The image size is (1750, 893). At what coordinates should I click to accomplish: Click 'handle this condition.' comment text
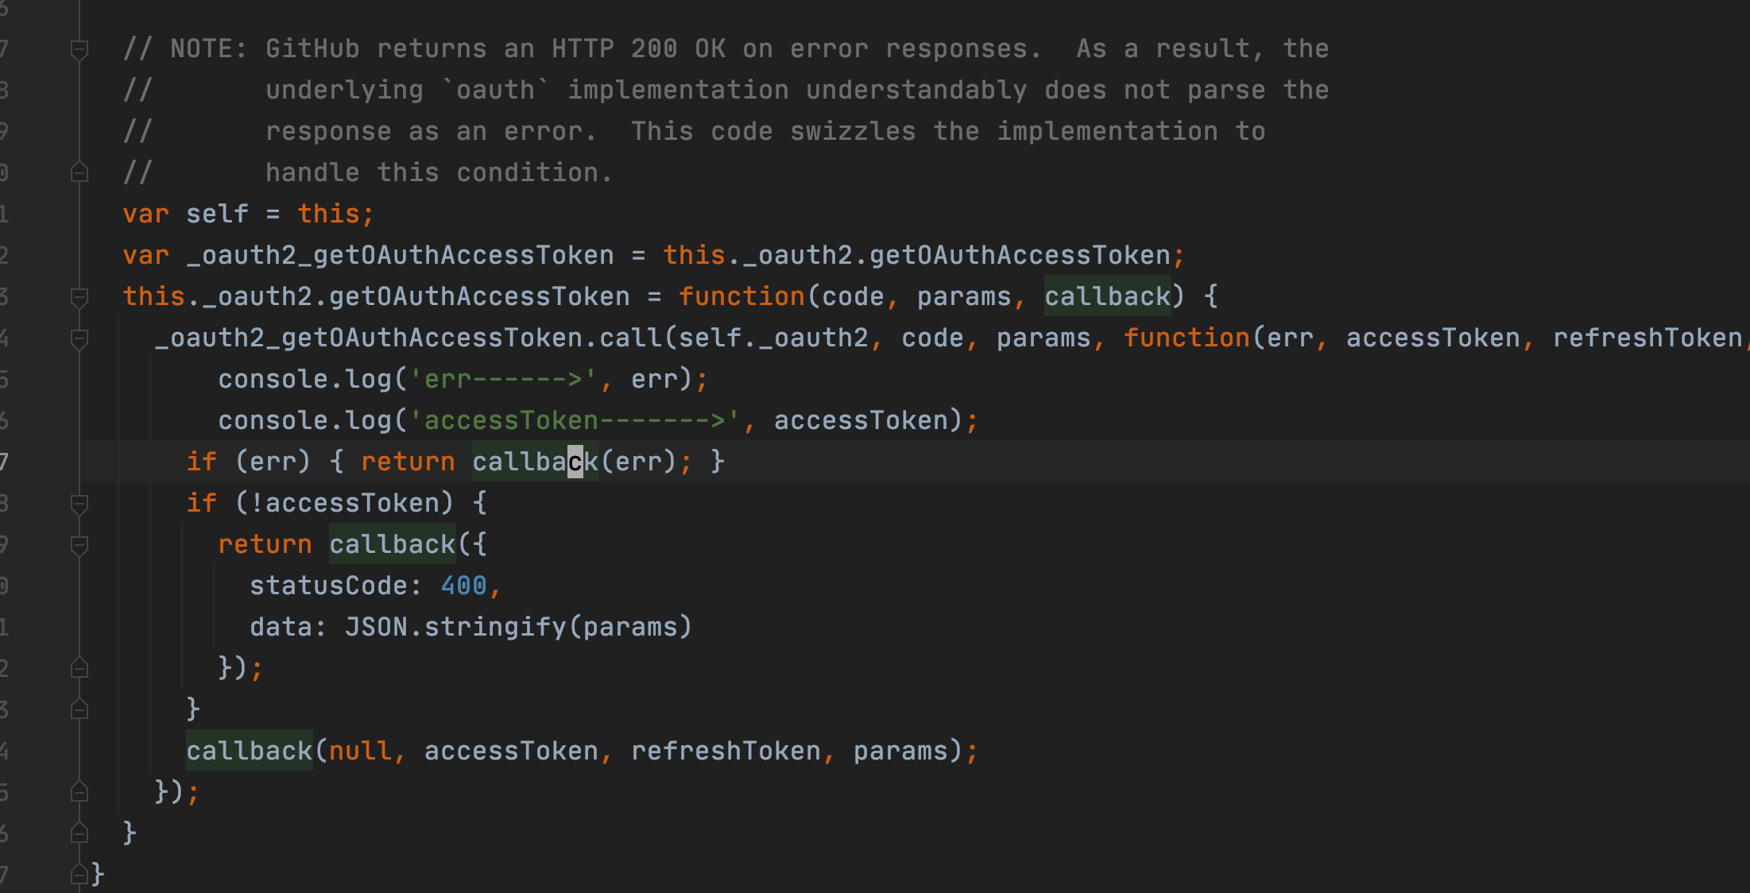pos(439,172)
